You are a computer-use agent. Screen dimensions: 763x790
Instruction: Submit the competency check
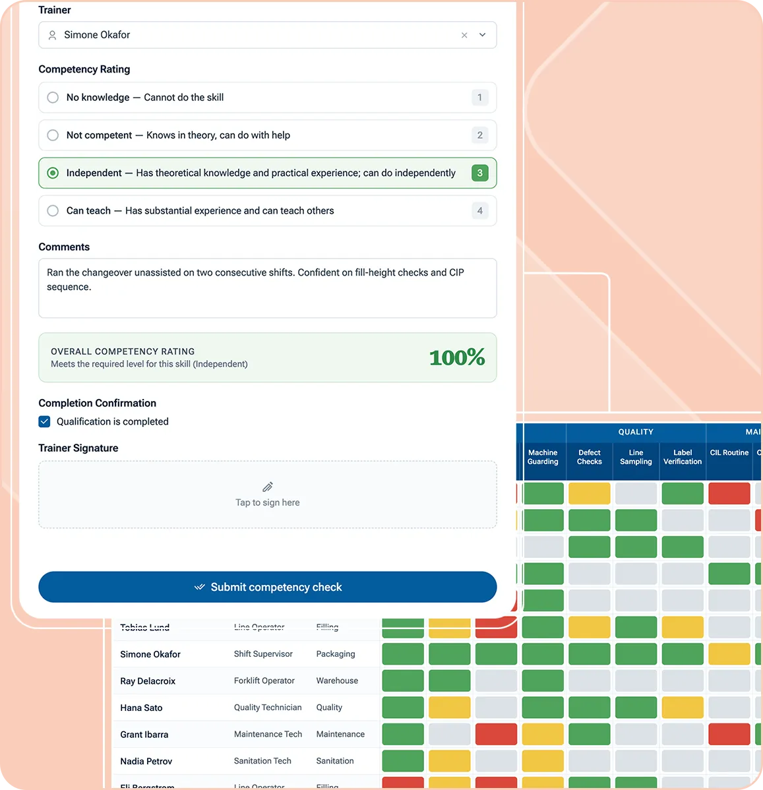pos(268,587)
